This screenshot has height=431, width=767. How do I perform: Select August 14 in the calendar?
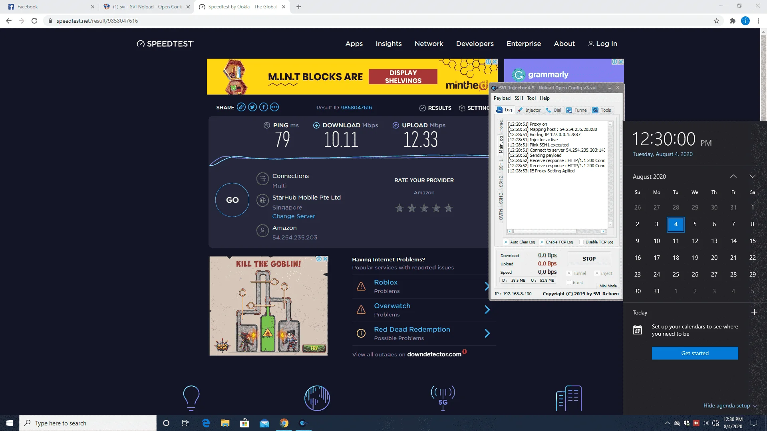[x=733, y=241]
